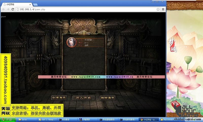
Task: Switch to the 小忆烈焰 Chrome taskbar item
Action: 149,119
